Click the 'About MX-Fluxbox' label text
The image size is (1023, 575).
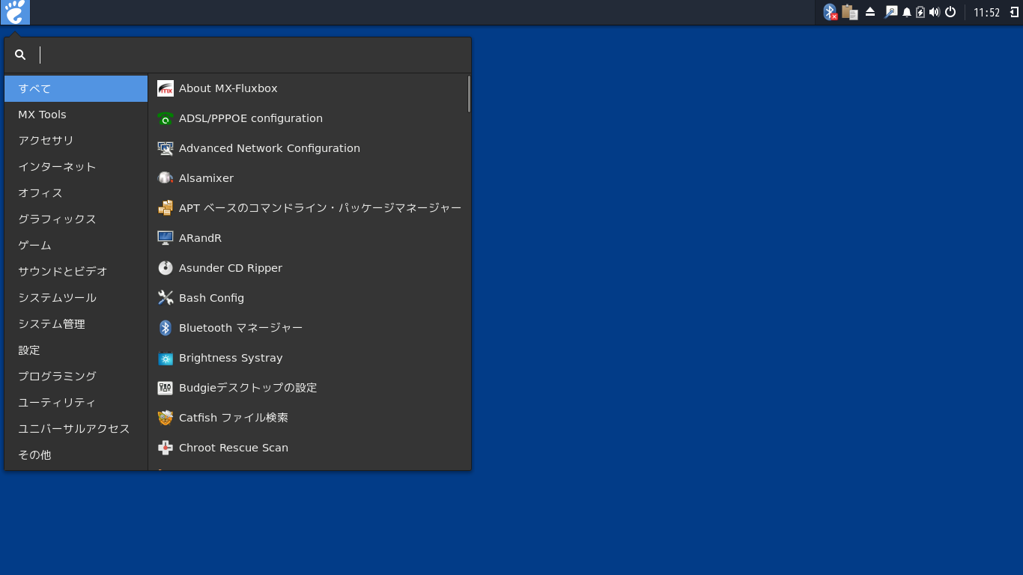click(228, 88)
